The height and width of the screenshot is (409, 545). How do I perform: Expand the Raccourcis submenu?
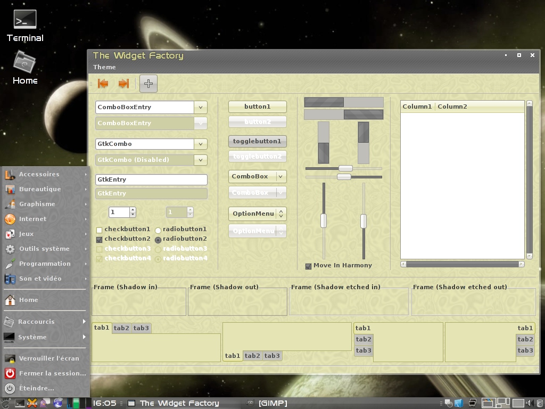coord(45,322)
